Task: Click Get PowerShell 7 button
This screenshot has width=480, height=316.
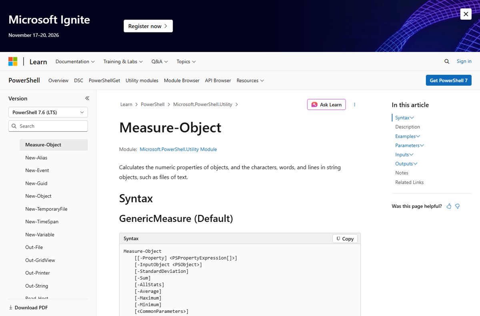Action: [x=448, y=80]
